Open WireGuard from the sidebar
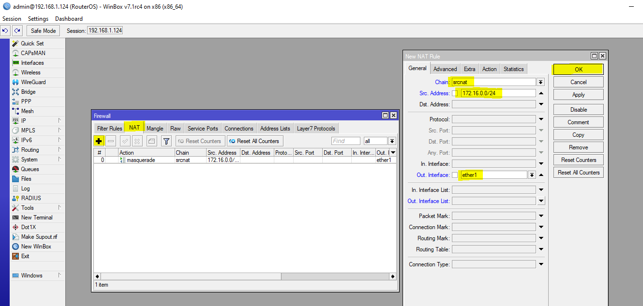Screen dimensions: 643x306 pos(33,82)
